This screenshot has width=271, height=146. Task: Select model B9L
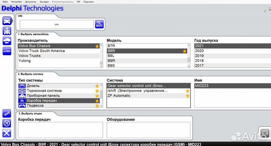[x=147, y=56]
